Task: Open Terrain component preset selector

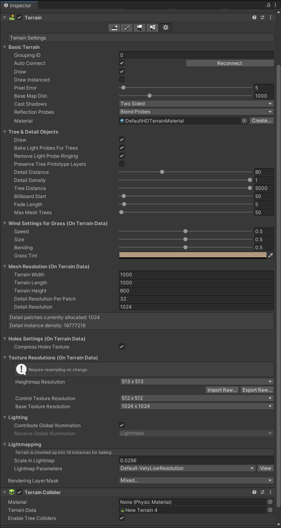Action: (262, 18)
